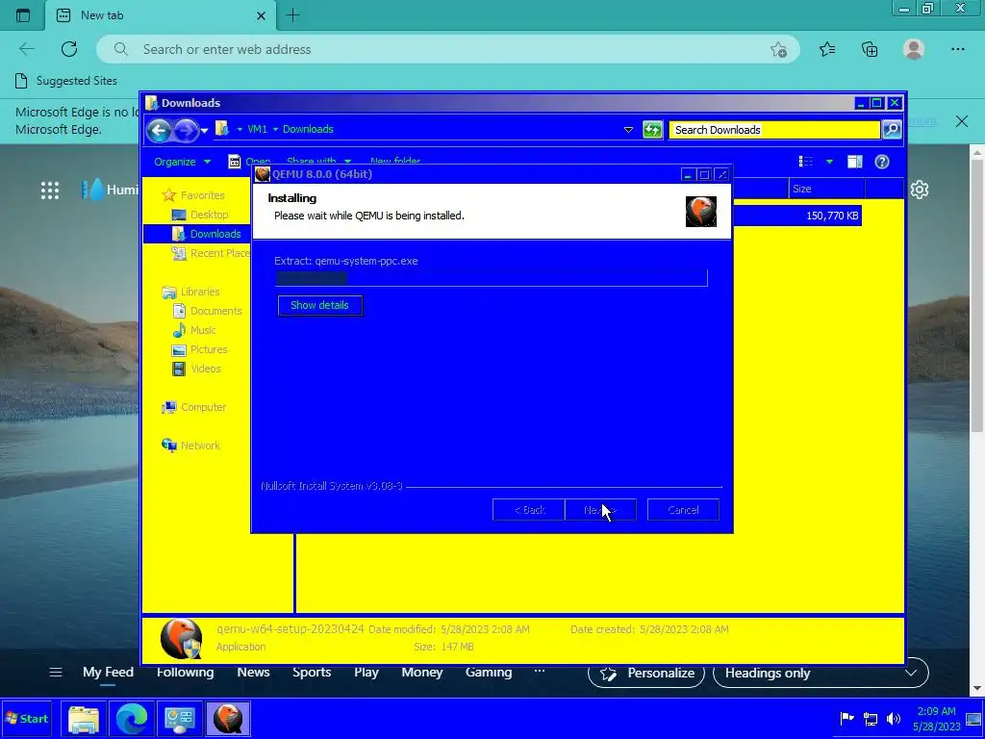The width and height of the screenshot is (985, 739).
Task: Click Edge tab actions icon
Action: pyautogui.click(x=23, y=15)
